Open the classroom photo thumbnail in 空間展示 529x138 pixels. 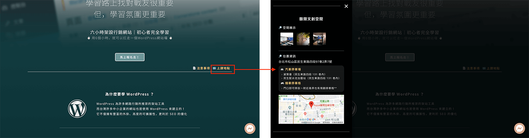(x=286, y=39)
